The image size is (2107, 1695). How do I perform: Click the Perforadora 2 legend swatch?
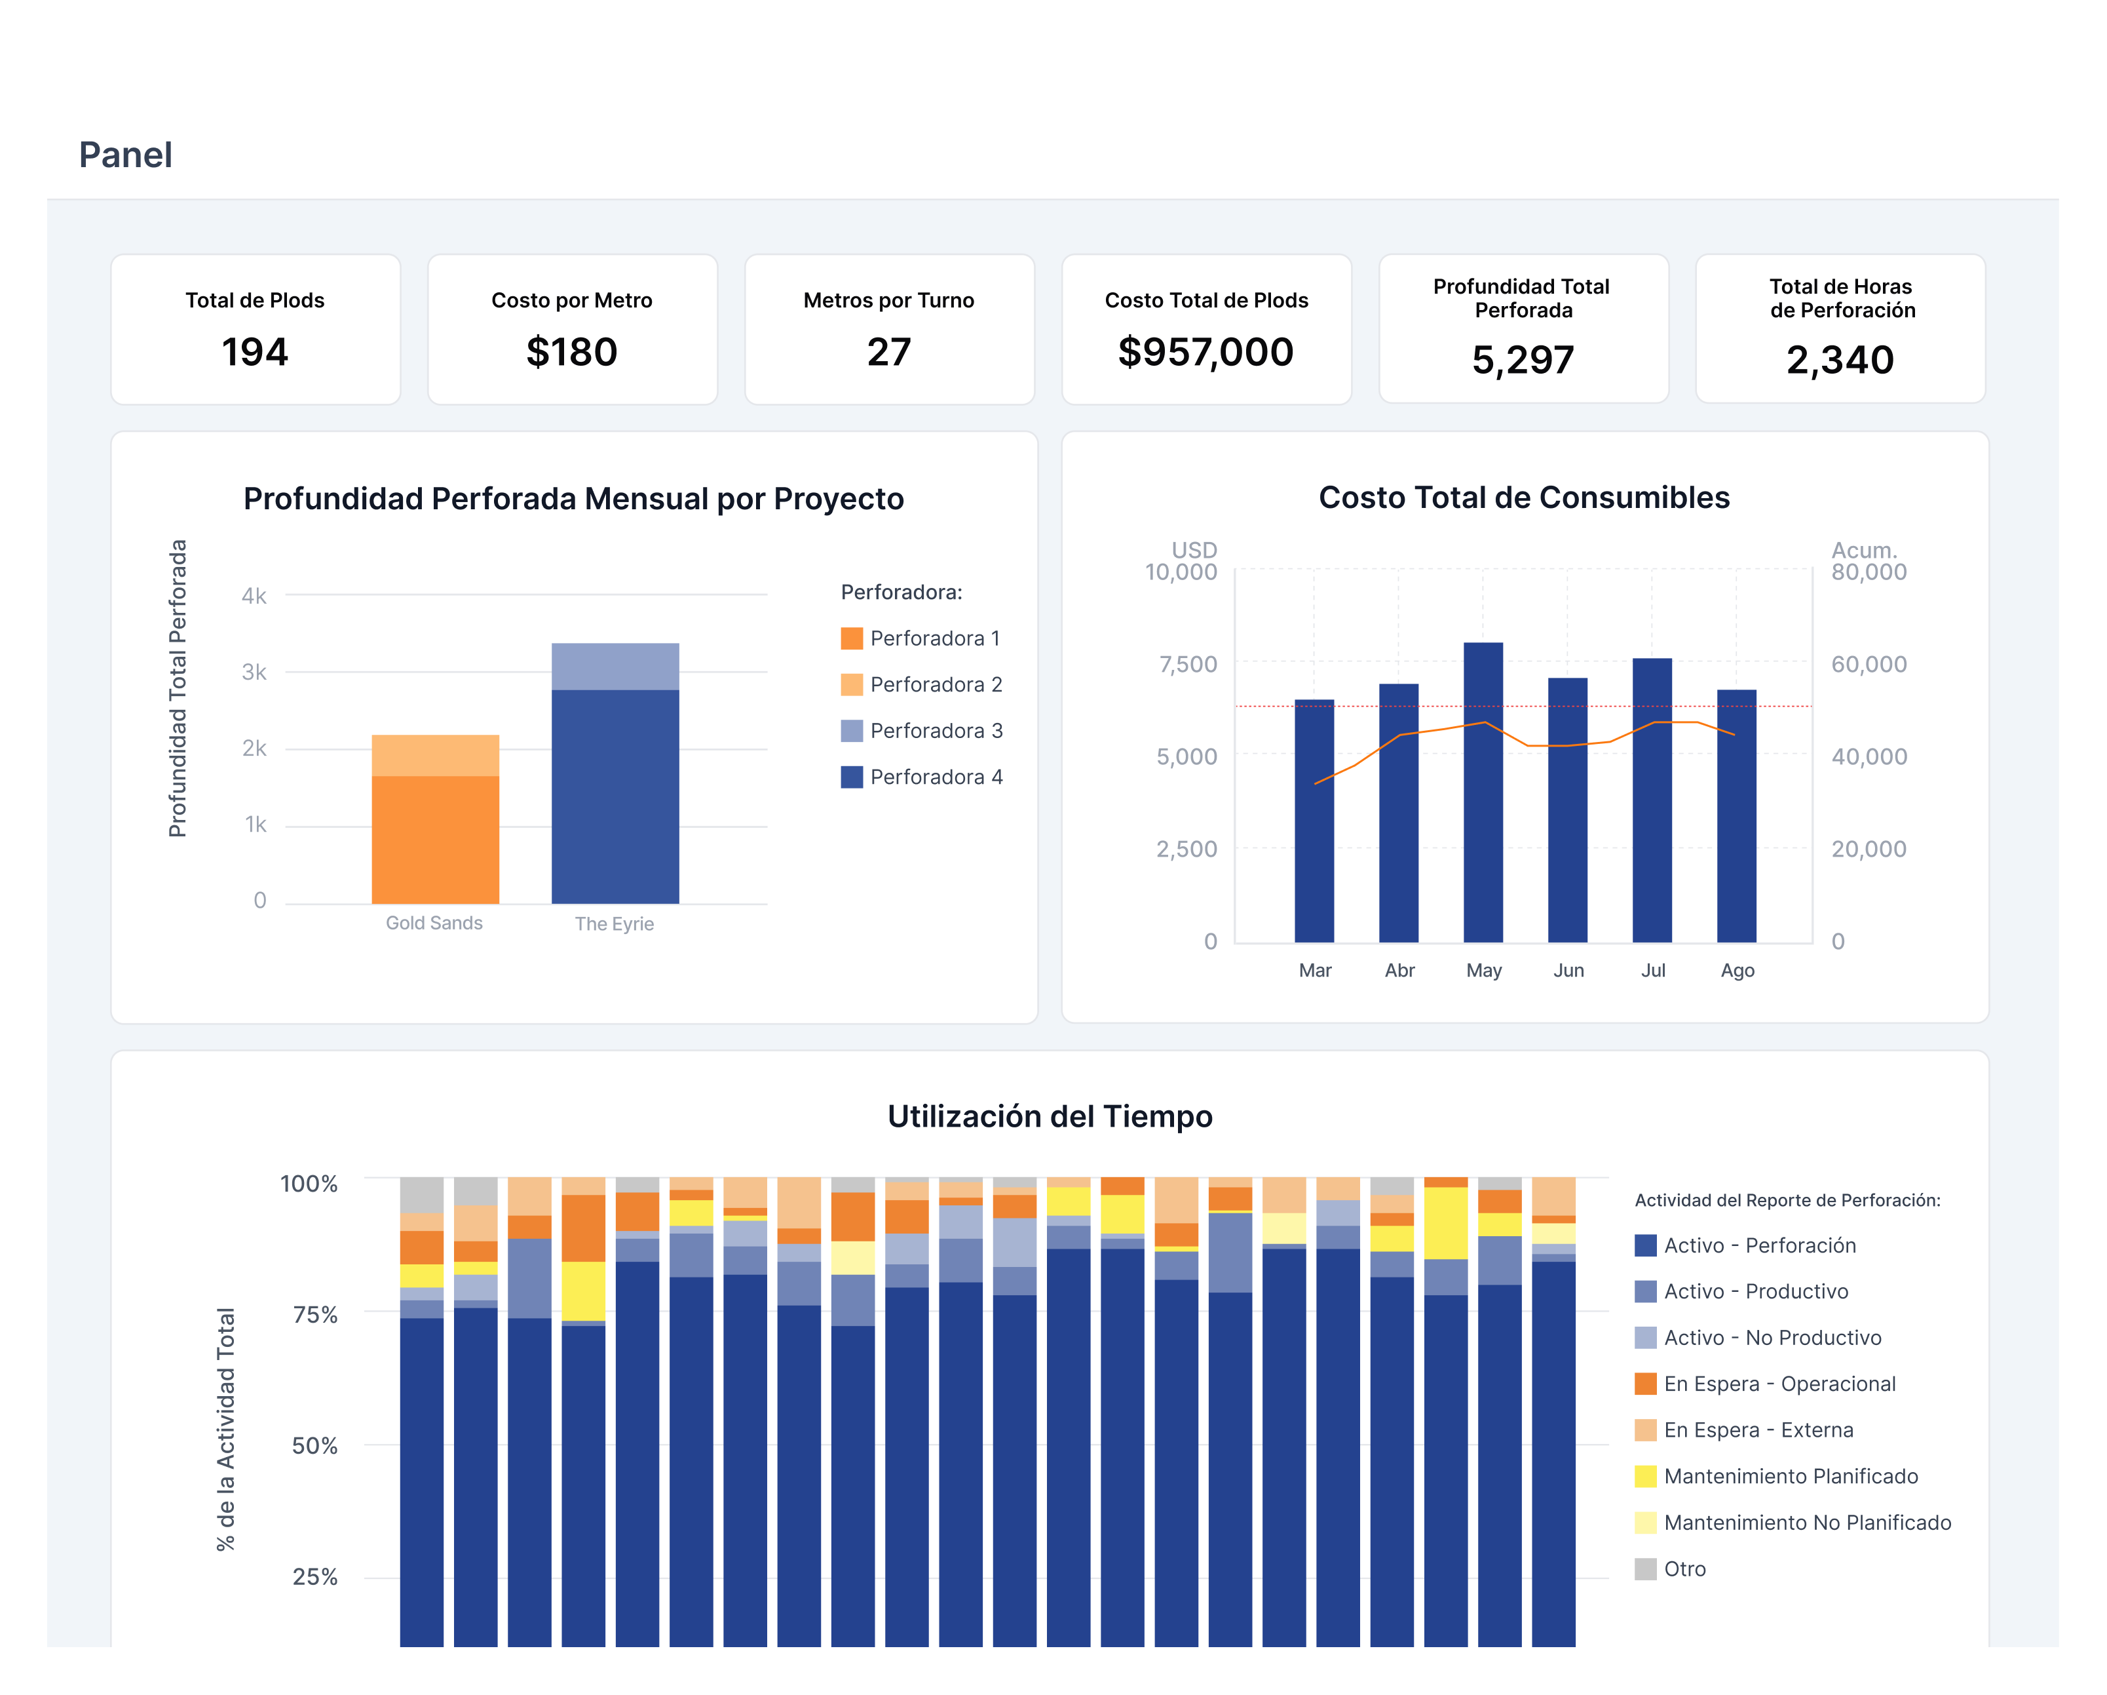pos(851,684)
